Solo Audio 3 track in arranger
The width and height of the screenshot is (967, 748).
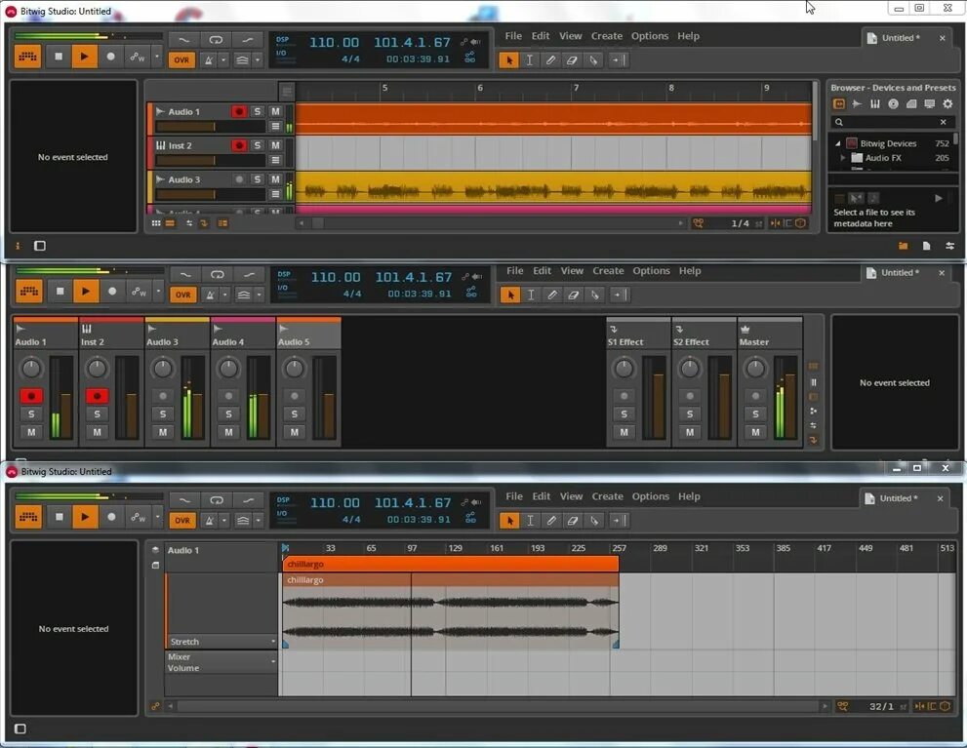[x=258, y=179]
